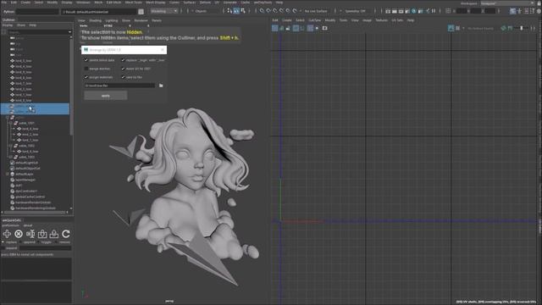Select the append radio button
Viewport: 542px width, 305px height.
pos(20,242)
